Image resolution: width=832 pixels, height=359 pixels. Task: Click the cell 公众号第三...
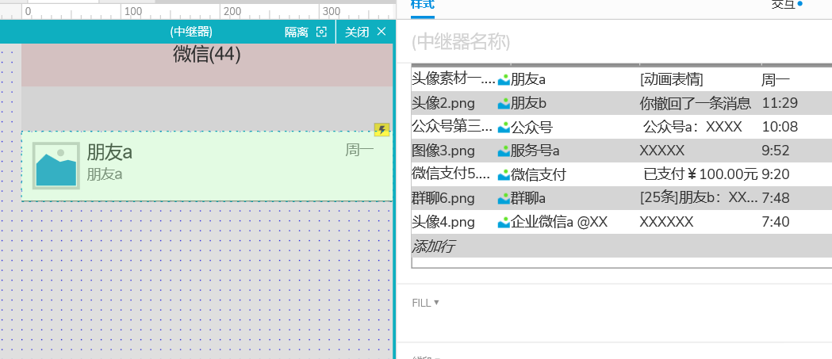click(454, 127)
